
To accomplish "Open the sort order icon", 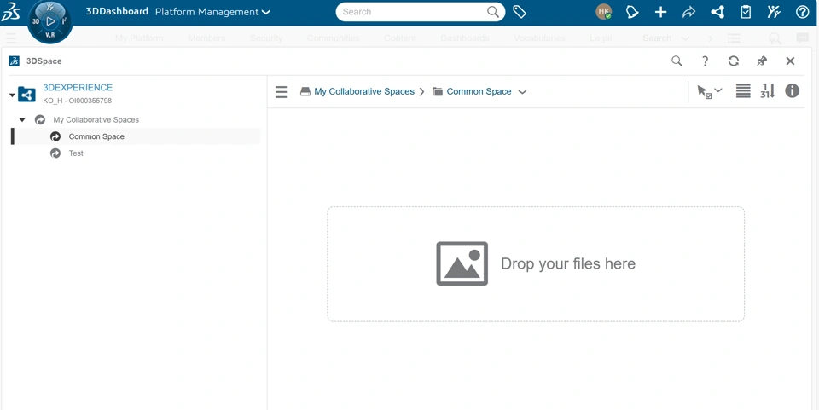I will [767, 90].
